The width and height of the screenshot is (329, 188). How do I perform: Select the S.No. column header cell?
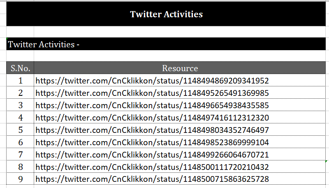[20, 68]
